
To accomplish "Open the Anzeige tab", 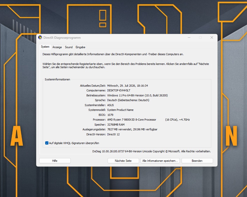I will coord(57,47).
